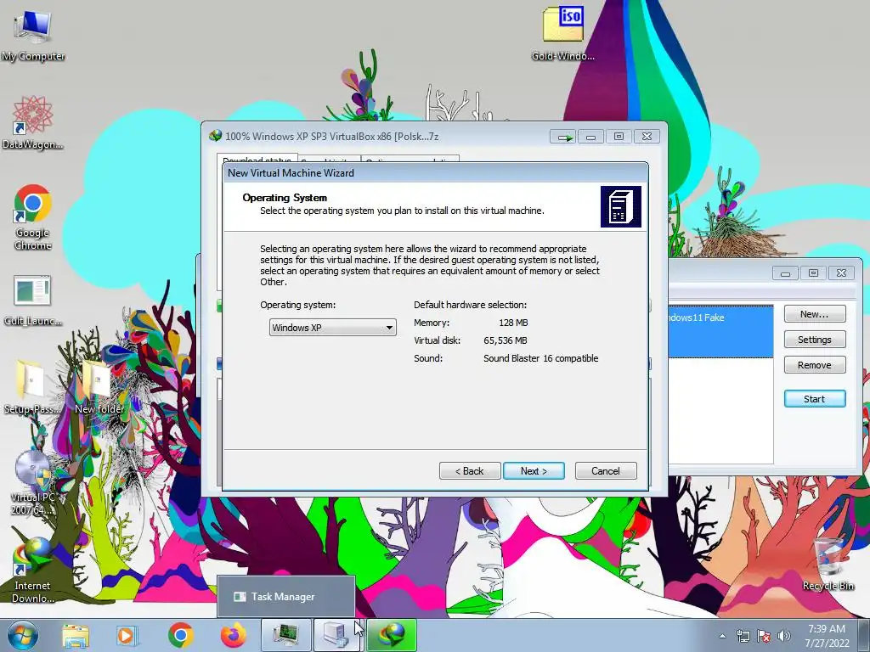The width and height of the screenshot is (870, 652).
Task: Expand the Operating system Windows XP dropdown
Action: 332,328
